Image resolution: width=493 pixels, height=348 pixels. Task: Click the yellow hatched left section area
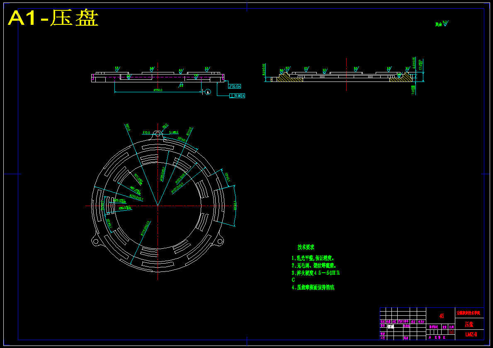pos(289,78)
